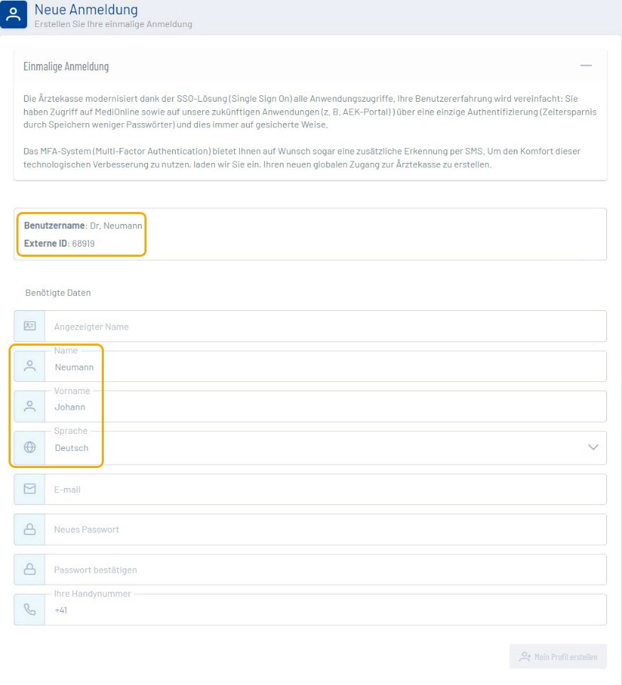Image resolution: width=622 pixels, height=685 pixels.
Task: Click the padlock icon beside Passwort bestätigen
Action: click(x=30, y=570)
